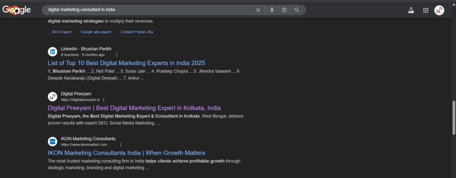Click the magnifier search button

[297, 10]
